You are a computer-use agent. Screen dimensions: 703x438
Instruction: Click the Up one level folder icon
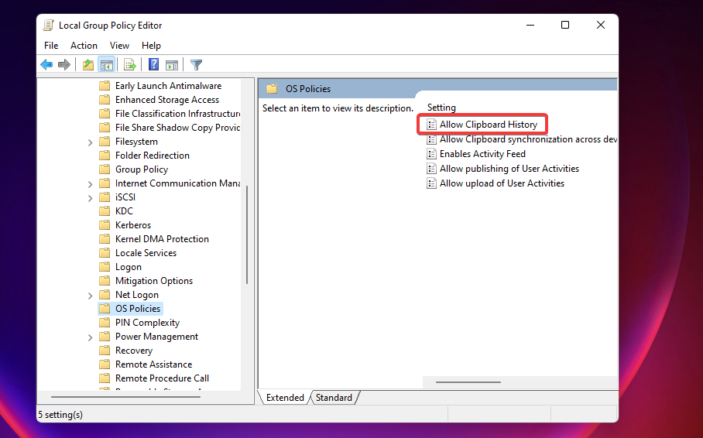click(87, 65)
